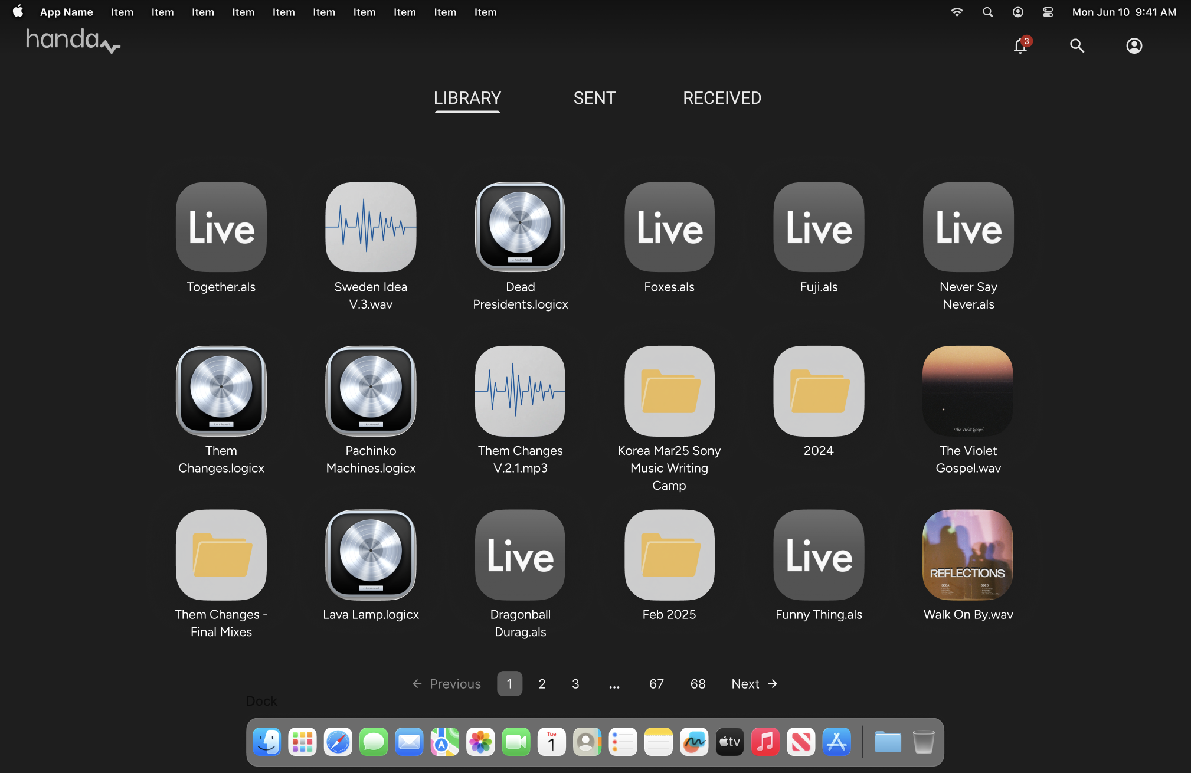The width and height of the screenshot is (1191, 773).
Task: Open the Lava Lamp.logicx project icon
Action: click(371, 555)
